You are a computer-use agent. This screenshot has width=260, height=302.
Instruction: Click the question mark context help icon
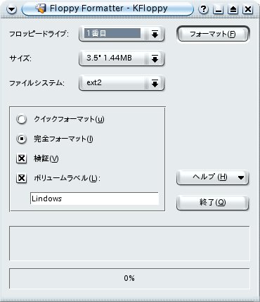tap(204, 9)
